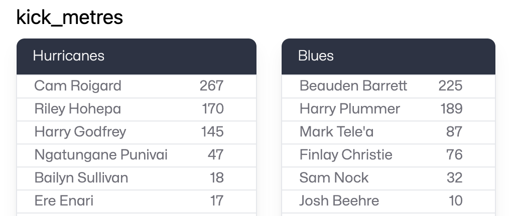514x216 pixels.
Task: Click Cam Roigard's 267 metres value
Action: click(x=211, y=86)
